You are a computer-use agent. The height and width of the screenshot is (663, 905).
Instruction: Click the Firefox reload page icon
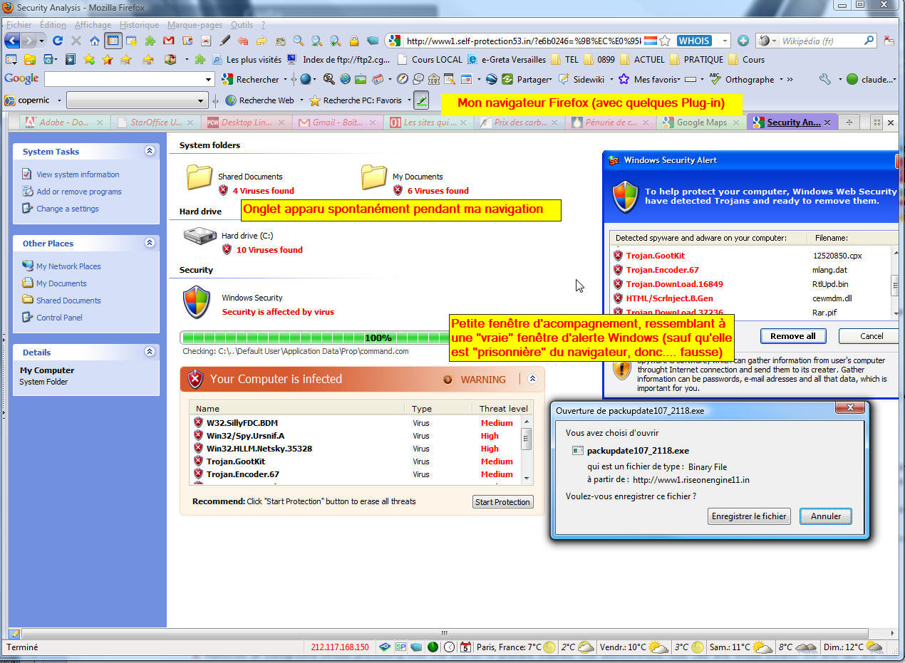point(58,41)
